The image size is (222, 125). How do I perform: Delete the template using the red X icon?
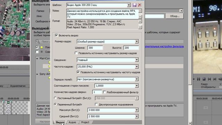139,5
